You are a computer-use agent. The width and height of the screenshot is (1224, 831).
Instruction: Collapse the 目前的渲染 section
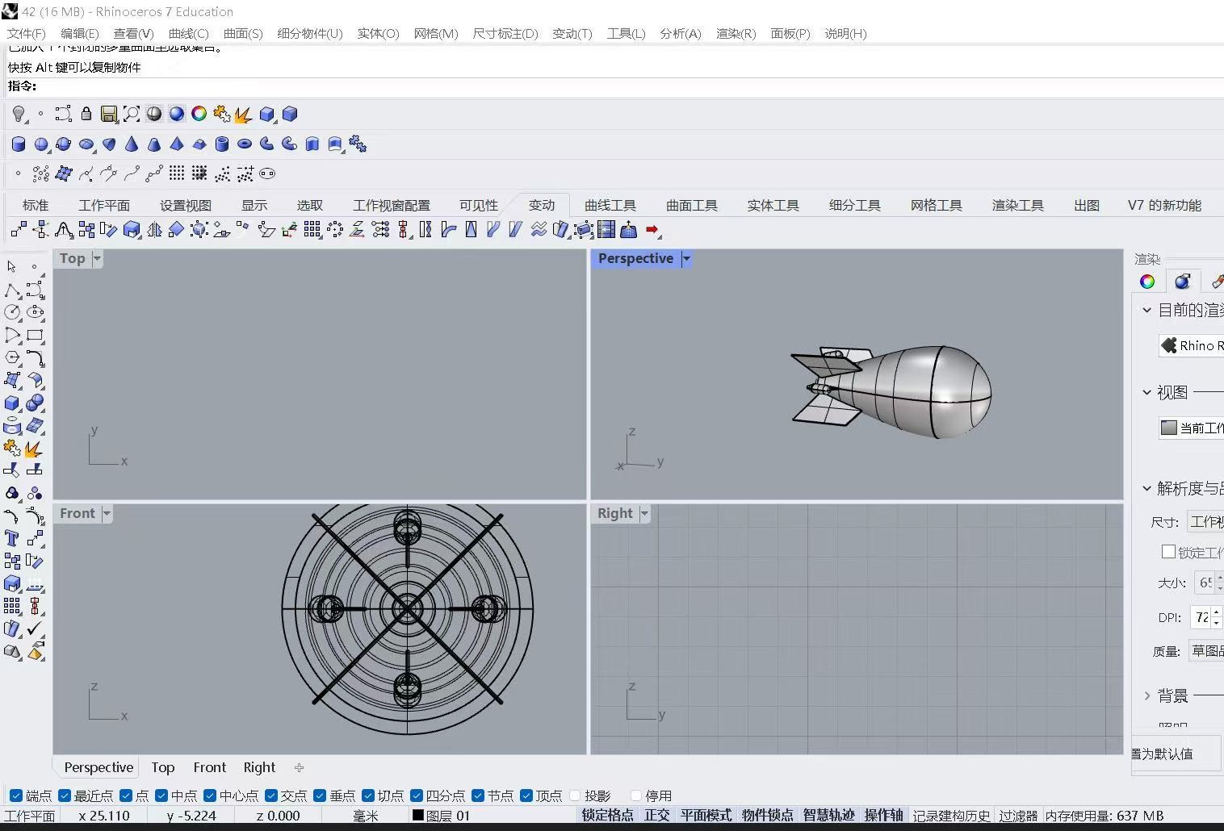1146,310
